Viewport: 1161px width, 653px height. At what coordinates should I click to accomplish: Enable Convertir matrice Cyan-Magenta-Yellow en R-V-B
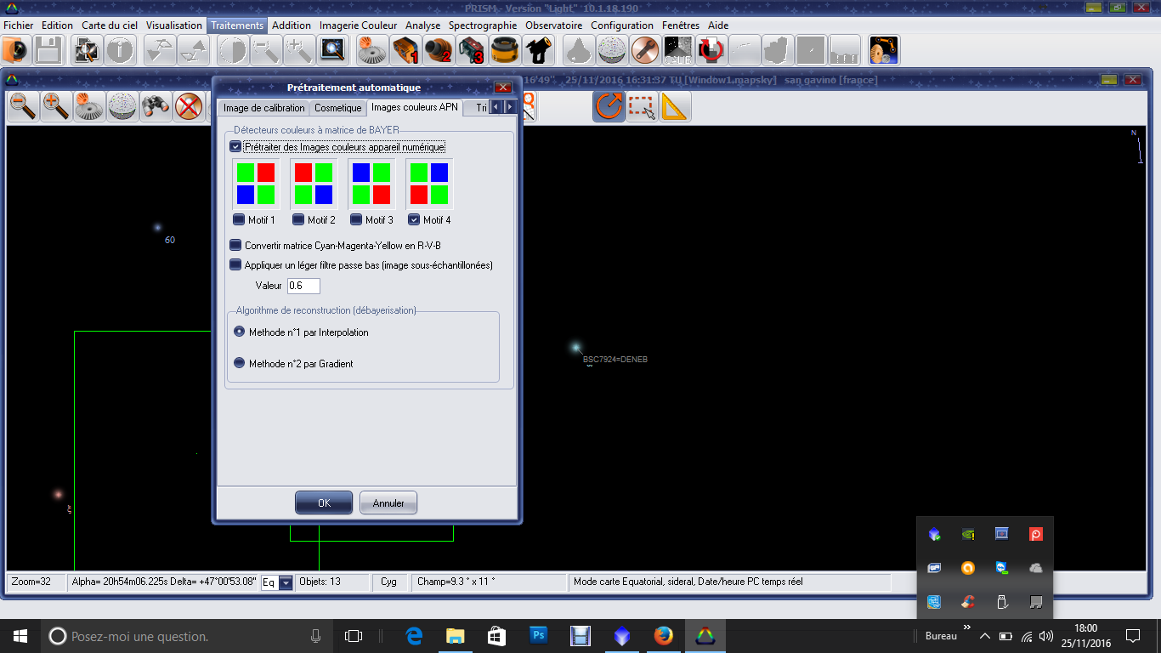[236, 246]
